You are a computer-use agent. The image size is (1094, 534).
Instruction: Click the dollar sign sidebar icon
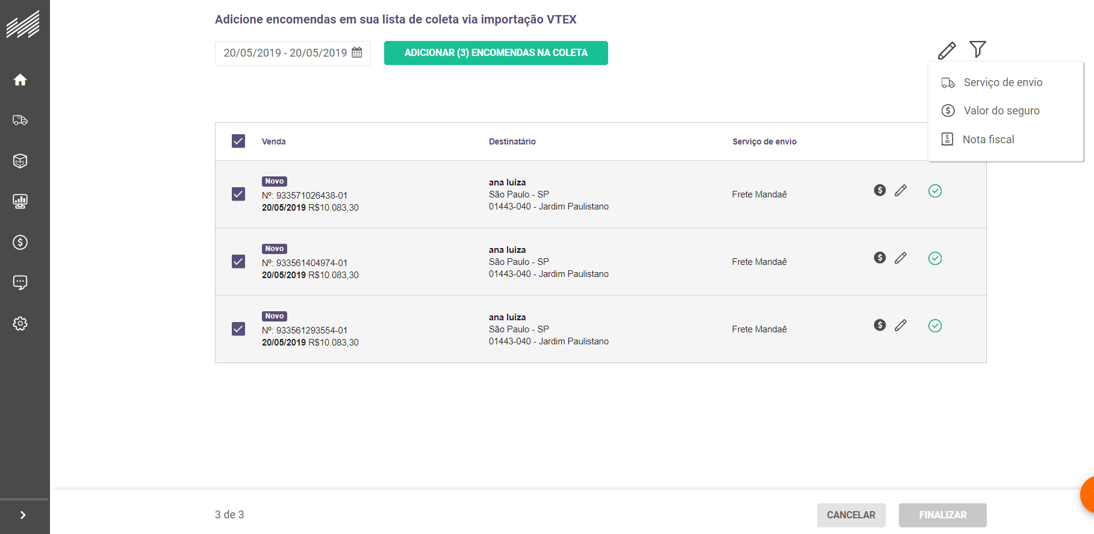pos(20,242)
